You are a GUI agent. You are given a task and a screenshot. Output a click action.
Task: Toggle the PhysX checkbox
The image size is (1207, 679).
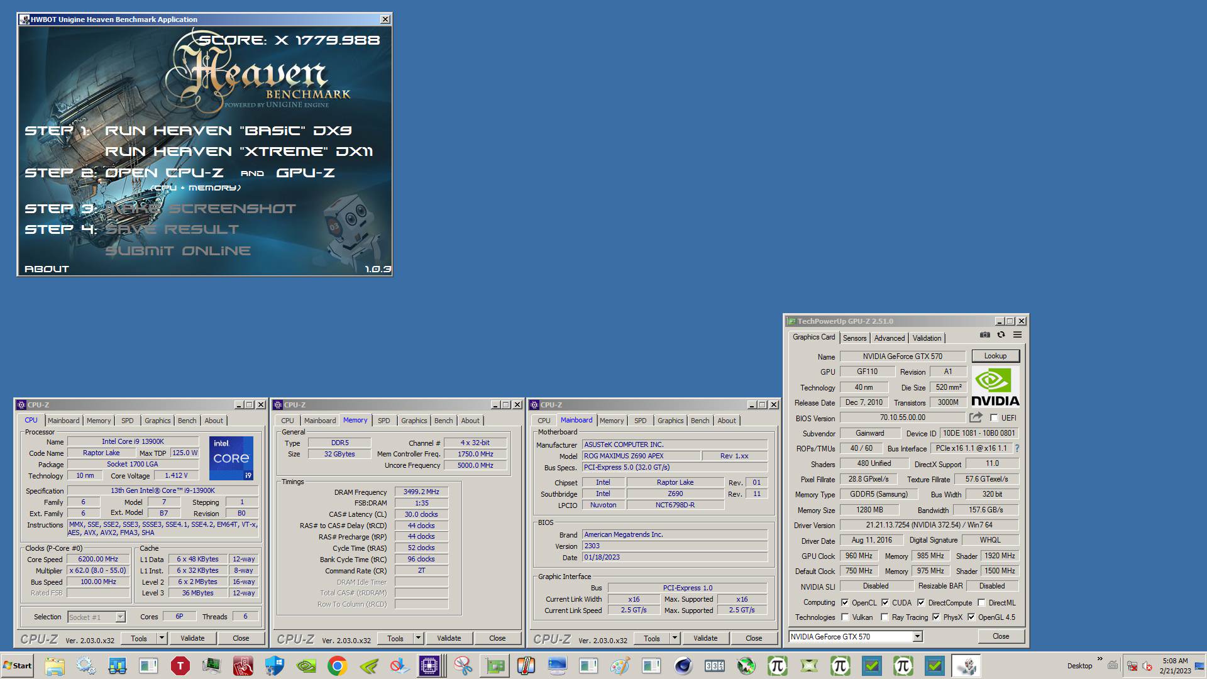click(936, 617)
